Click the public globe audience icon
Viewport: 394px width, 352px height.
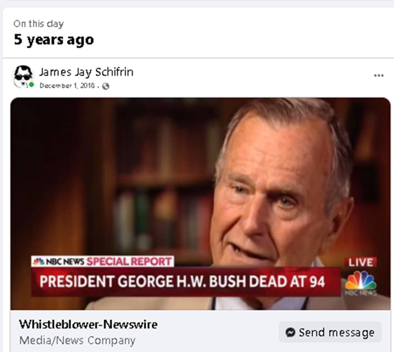[105, 86]
